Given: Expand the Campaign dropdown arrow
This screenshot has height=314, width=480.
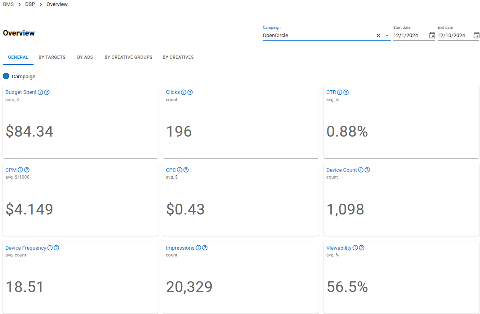Looking at the screenshot, I should pyautogui.click(x=387, y=36).
